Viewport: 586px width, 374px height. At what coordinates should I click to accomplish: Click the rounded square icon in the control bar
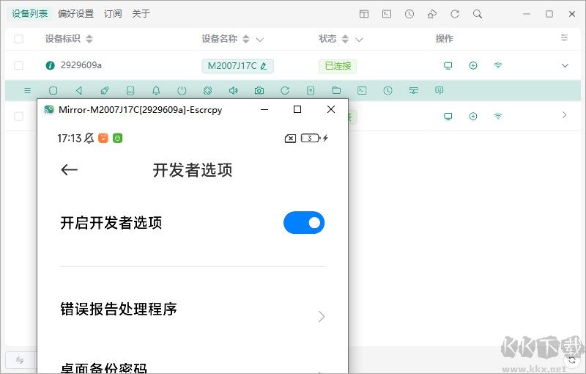coord(53,90)
